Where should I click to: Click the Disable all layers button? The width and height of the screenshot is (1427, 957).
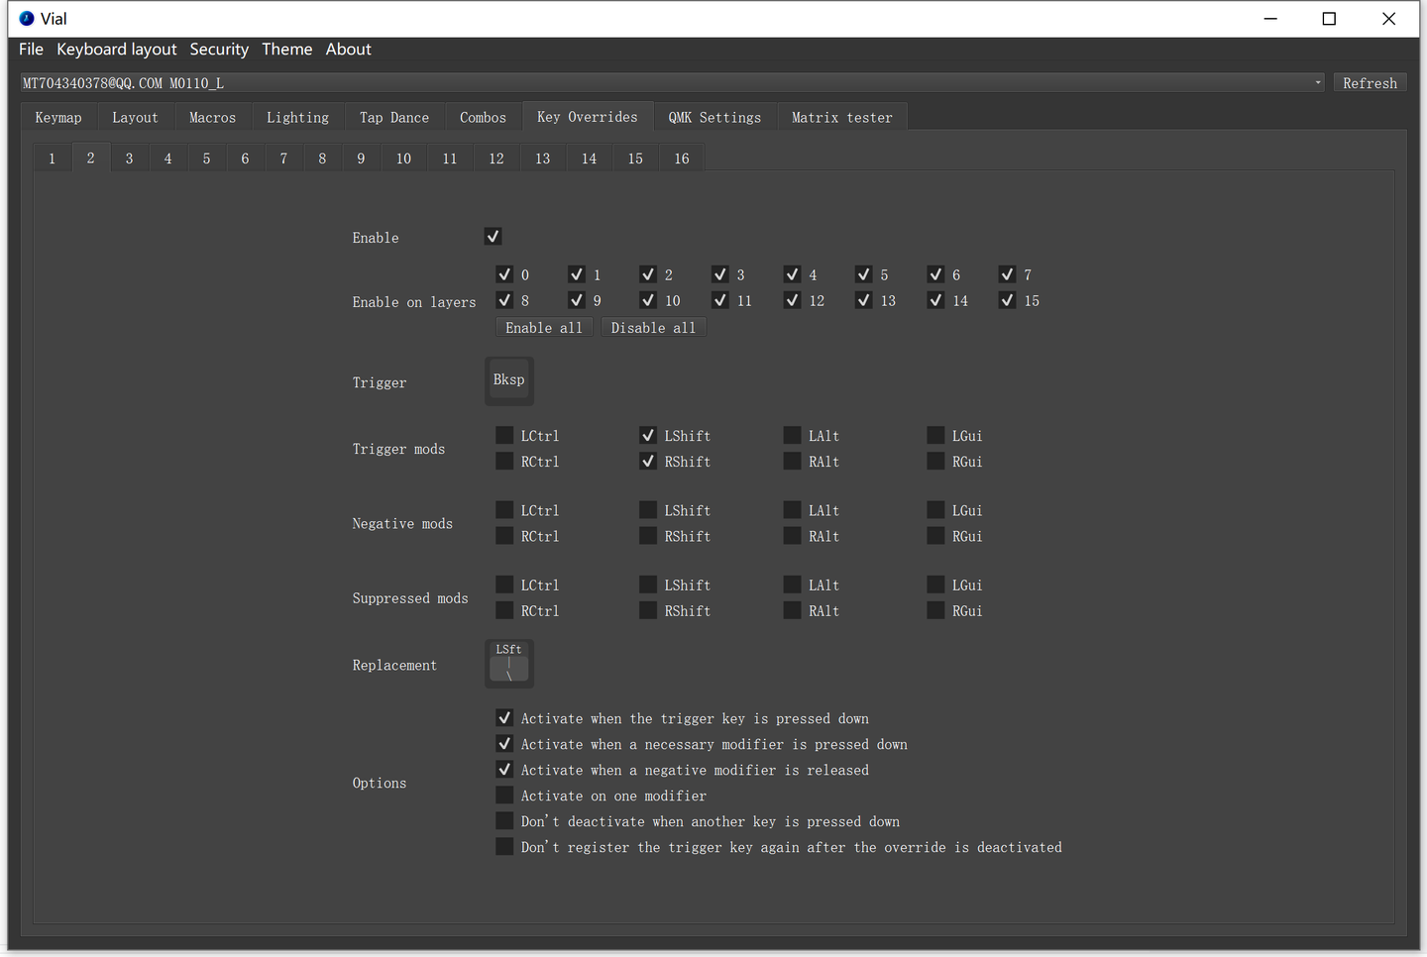[x=653, y=328]
